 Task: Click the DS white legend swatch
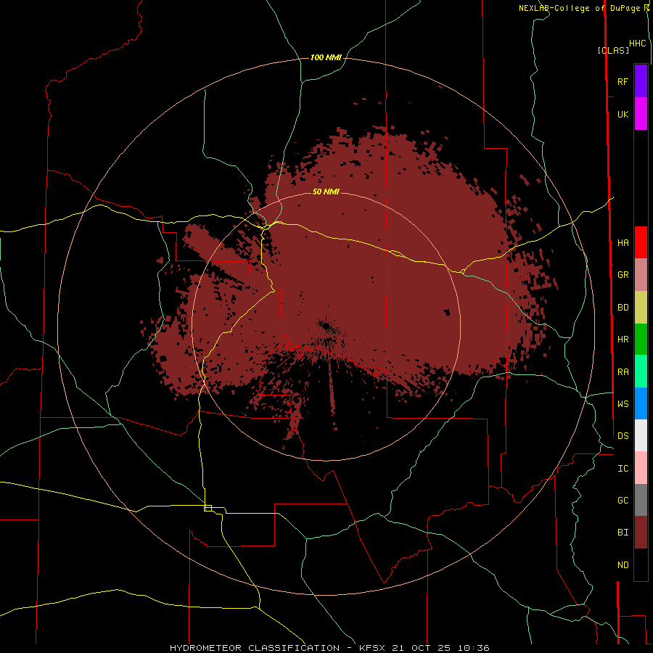(x=641, y=435)
